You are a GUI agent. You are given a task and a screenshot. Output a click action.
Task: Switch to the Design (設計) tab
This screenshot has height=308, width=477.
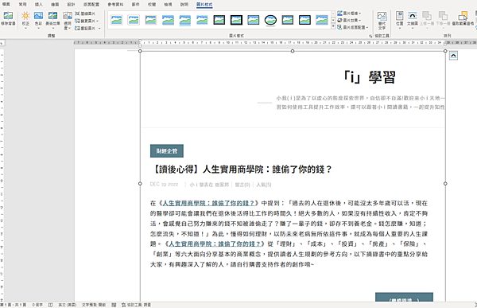pos(72,4)
